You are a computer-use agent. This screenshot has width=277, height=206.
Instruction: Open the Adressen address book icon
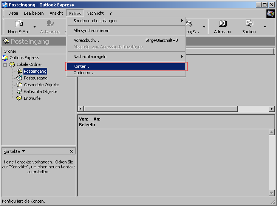click(223, 24)
